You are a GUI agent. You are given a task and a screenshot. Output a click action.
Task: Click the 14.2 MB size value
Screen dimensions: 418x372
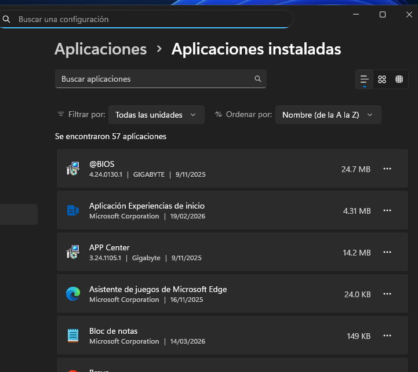(x=357, y=253)
